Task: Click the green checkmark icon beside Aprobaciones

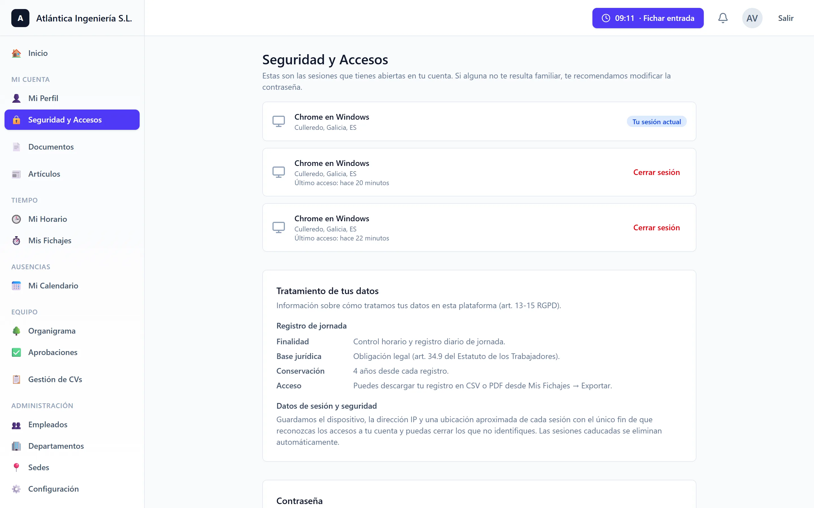Action: point(16,352)
